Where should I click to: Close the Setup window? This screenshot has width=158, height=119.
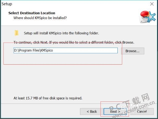[x=152, y=4]
